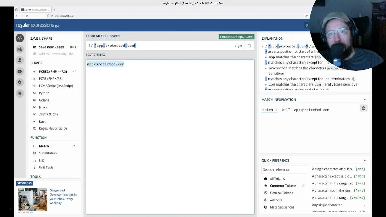The height and width of the screenshot is (217, 386).
Task: Click the wrench icon in header
Action: pyautogui.click(x=307, y=25)
